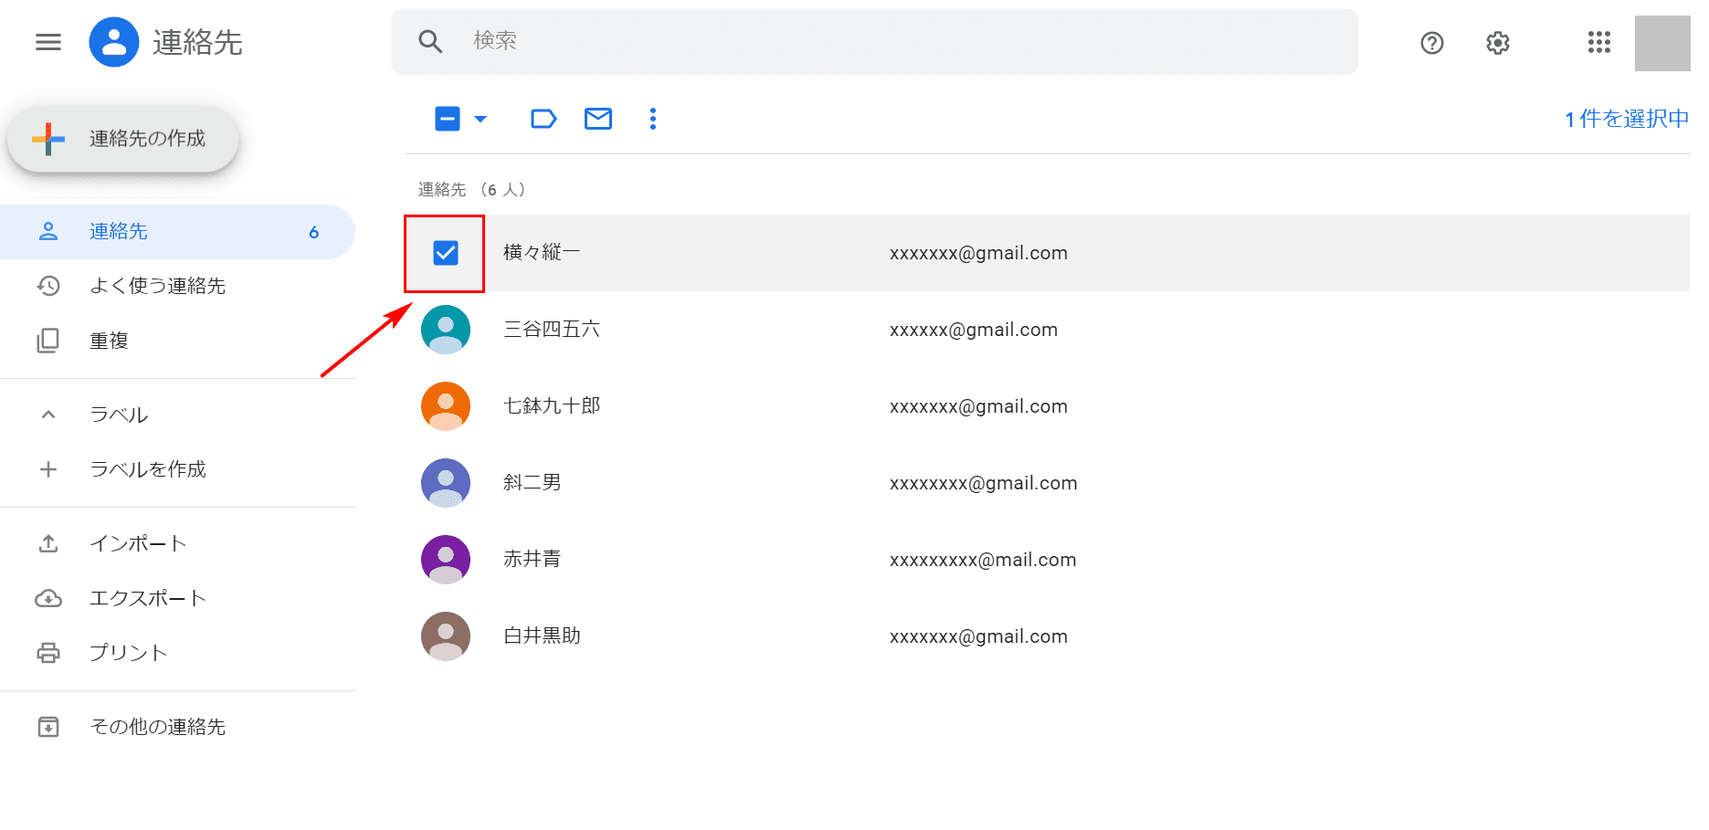
Task: Click the manage labels icon
Action: point(543,119)
